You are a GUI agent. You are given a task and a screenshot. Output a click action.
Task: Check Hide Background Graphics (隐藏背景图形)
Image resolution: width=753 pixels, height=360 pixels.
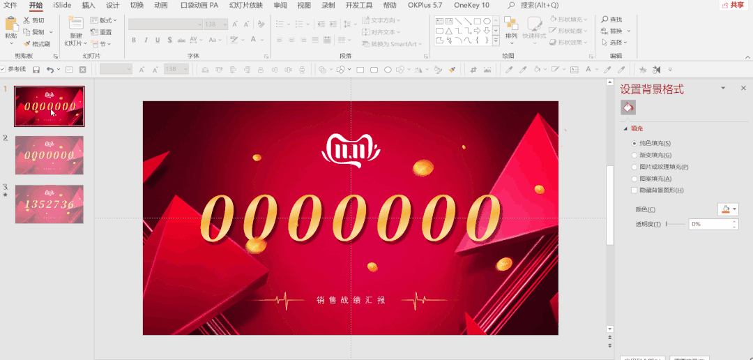tap(635, 190)
